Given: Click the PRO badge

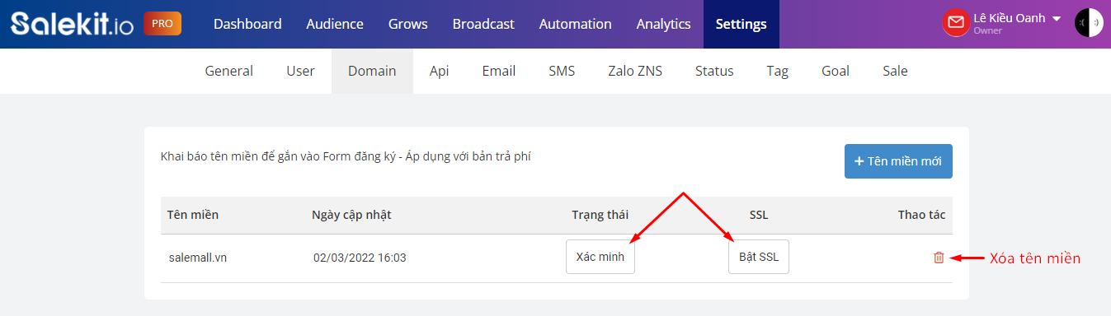Looking at the screenshot, I should pyautogui.click(x=162, y=24).
